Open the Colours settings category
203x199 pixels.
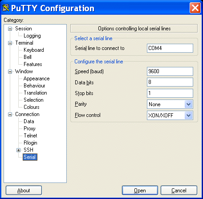pyautogui.click(x=32, y=107)
